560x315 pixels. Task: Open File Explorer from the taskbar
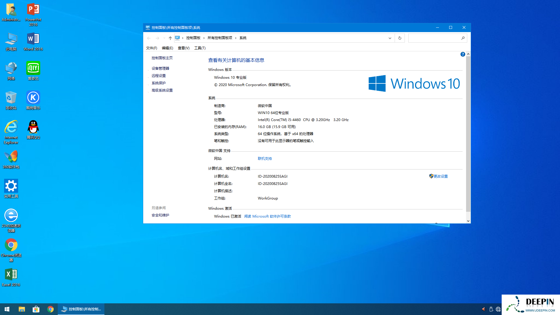coord(22,309)
